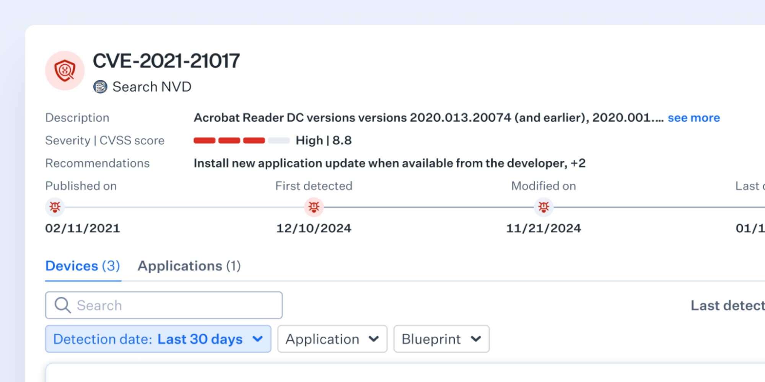Click the bug icon at Modified on marker
Viewport: 765px width, 382px height.
[544, 207]
